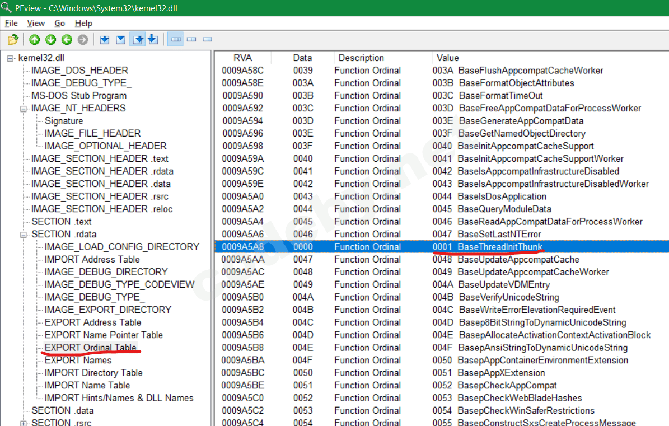Select SECTION .text node
669x426 pixels.
coord(62,222)
